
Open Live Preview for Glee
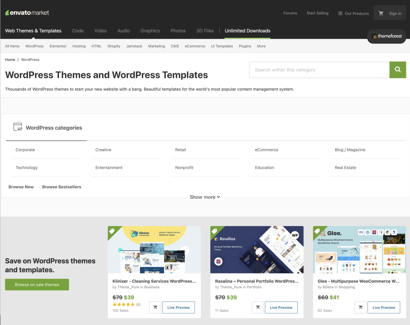click(384, 307)
